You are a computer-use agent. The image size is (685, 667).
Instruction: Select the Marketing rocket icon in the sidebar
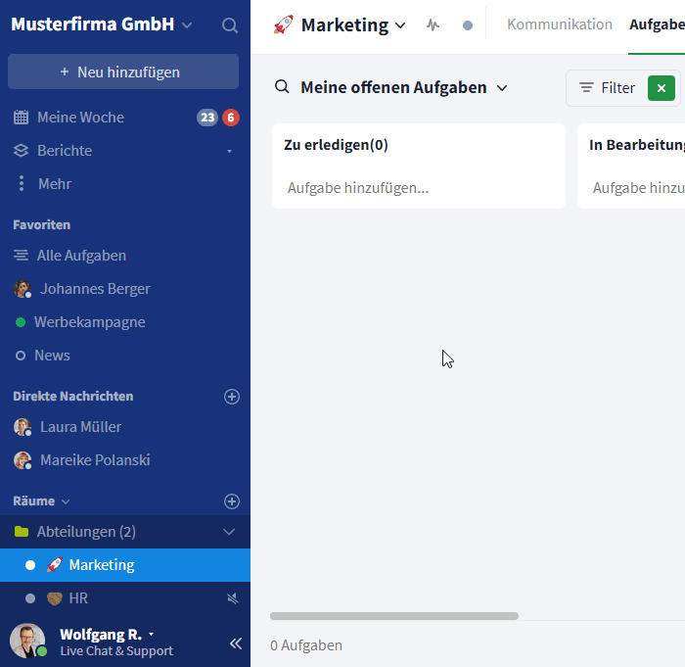(x=55, y=565)
